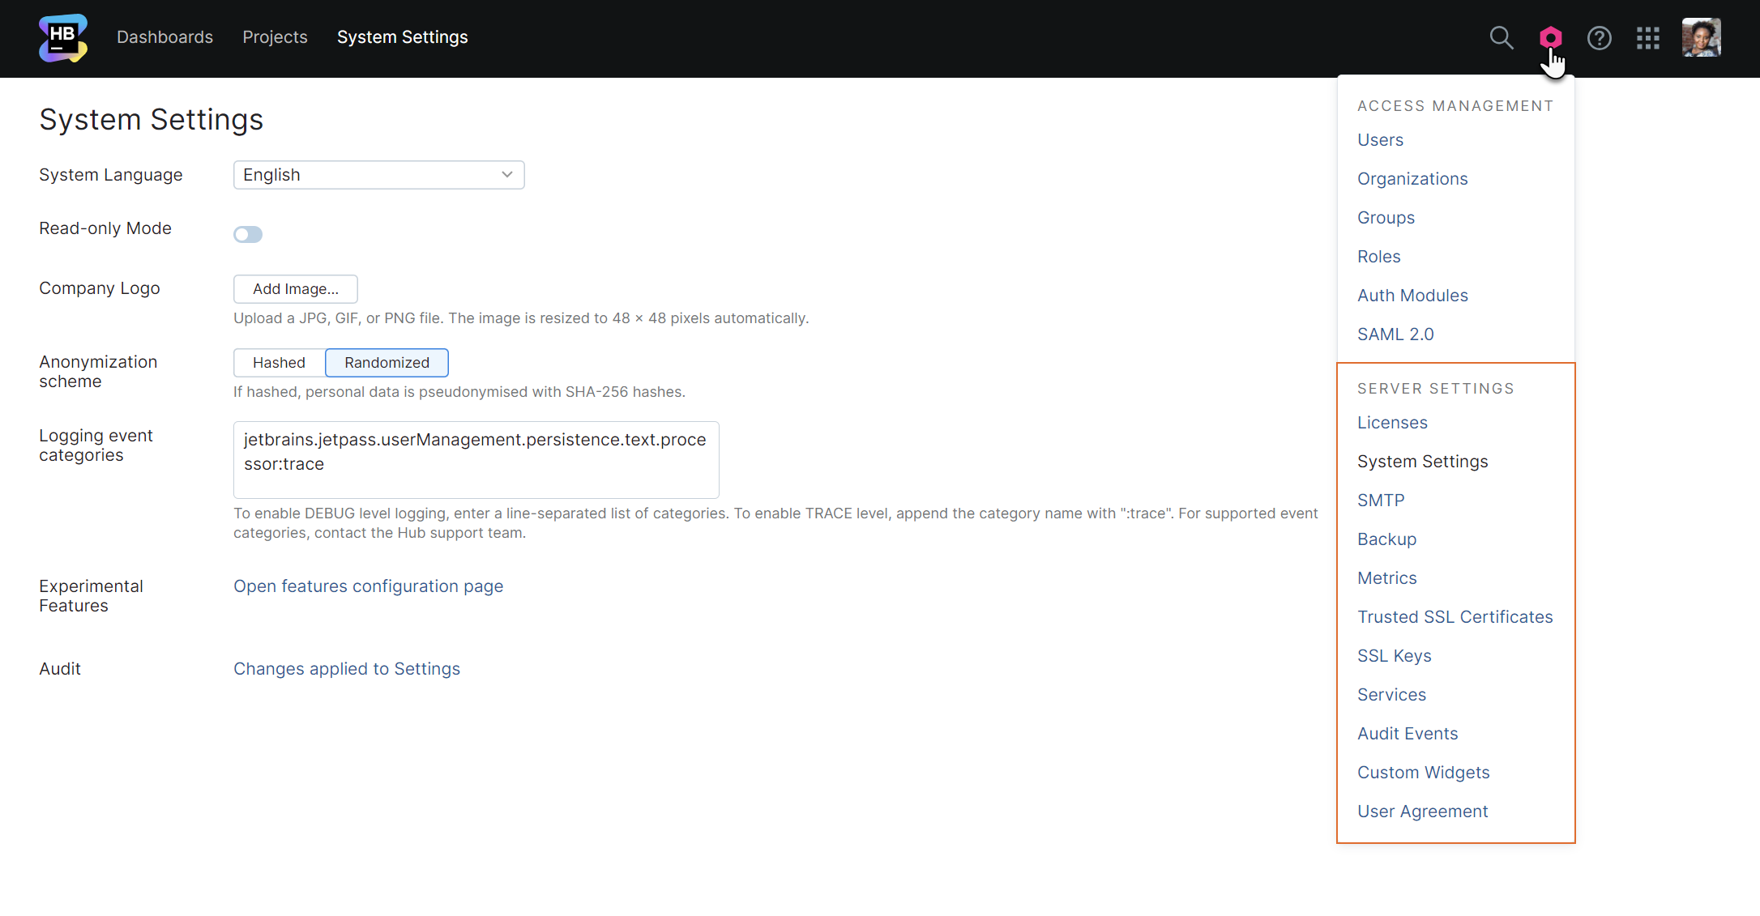Click the Administration hexagon icon

coord(1551,37)
